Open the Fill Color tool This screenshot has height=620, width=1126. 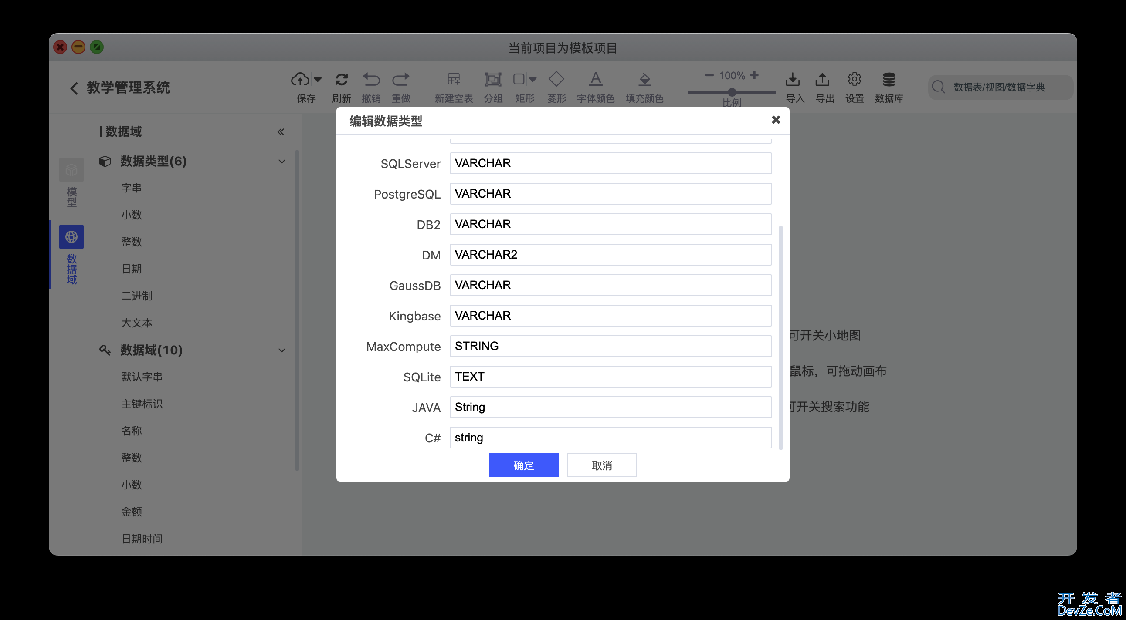coord(644,80)
